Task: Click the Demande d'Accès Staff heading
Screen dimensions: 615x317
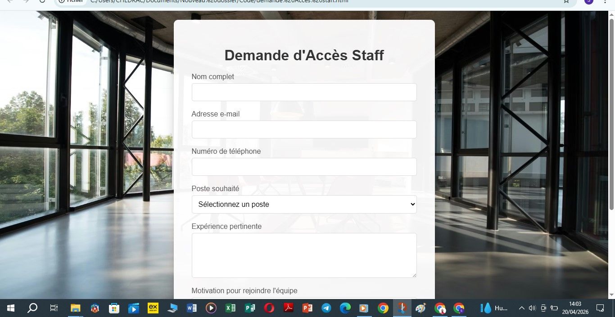Action: 304,55
